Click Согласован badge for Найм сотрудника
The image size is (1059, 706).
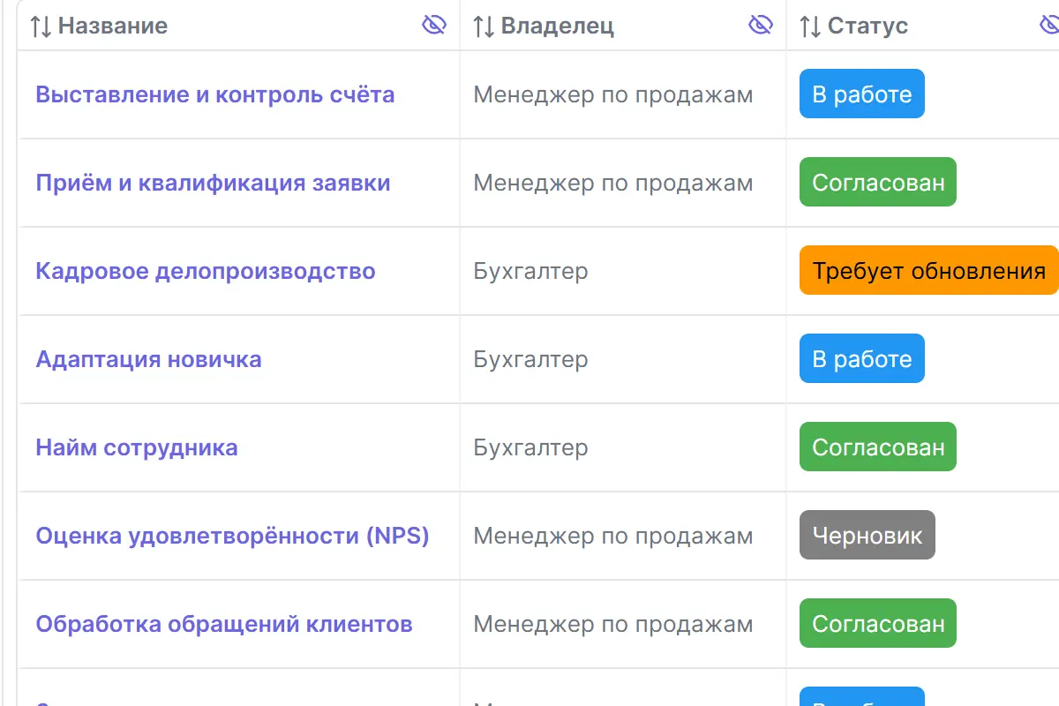coord(878,447)
